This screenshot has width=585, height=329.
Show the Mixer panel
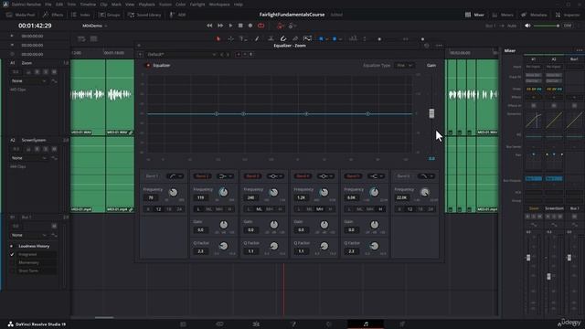(x=474, y=15)
